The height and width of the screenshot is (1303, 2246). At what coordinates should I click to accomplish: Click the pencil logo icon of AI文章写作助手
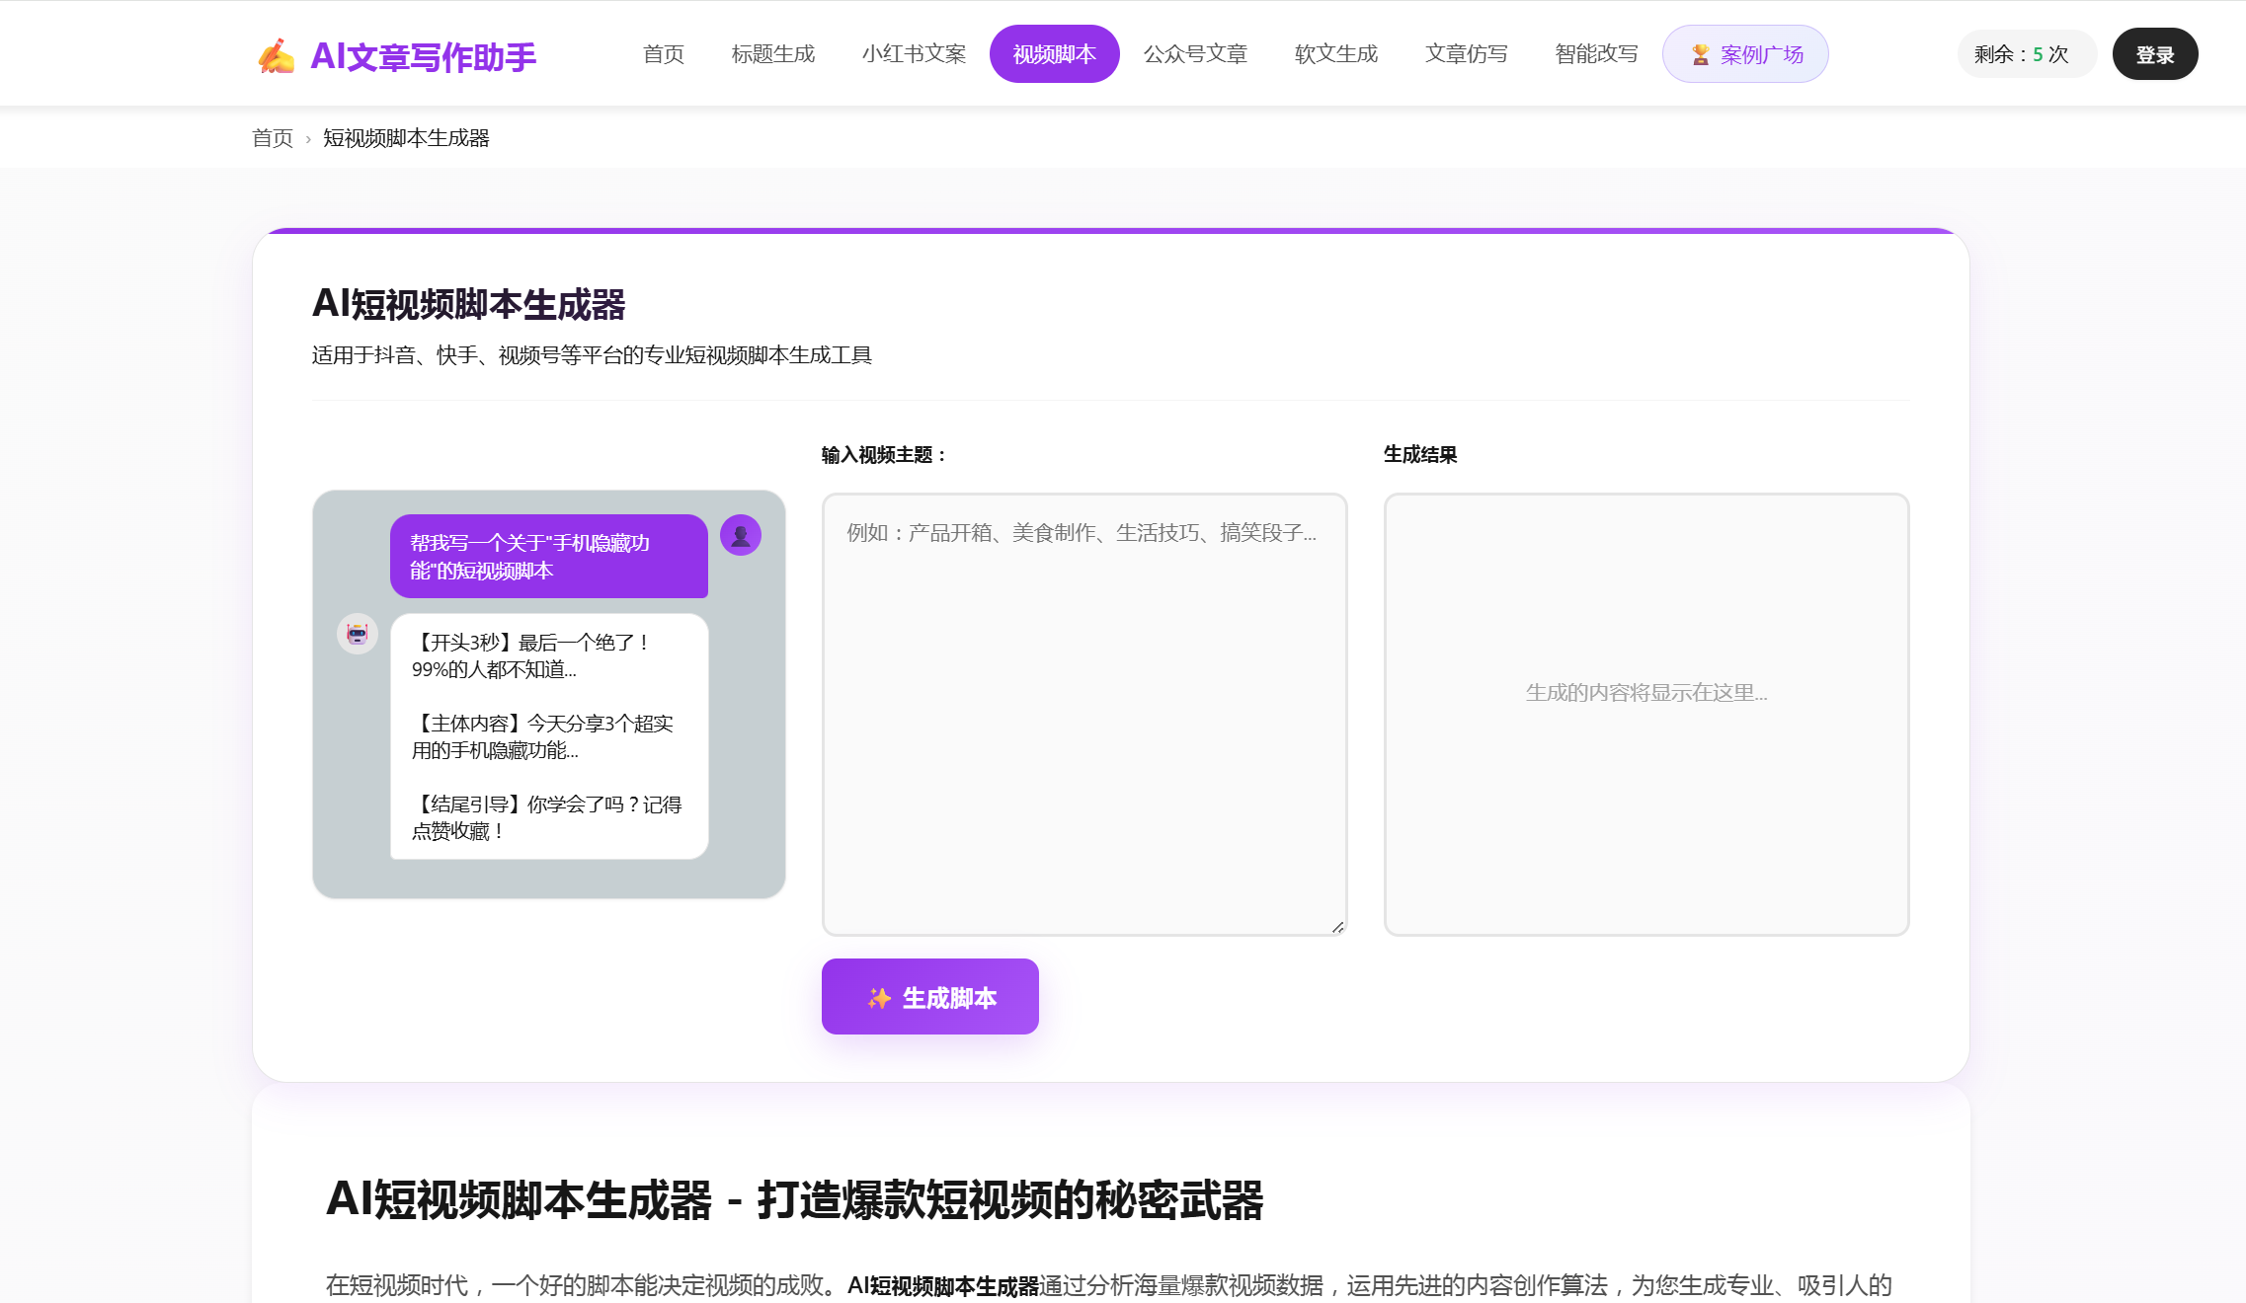[x=277, y=54]
